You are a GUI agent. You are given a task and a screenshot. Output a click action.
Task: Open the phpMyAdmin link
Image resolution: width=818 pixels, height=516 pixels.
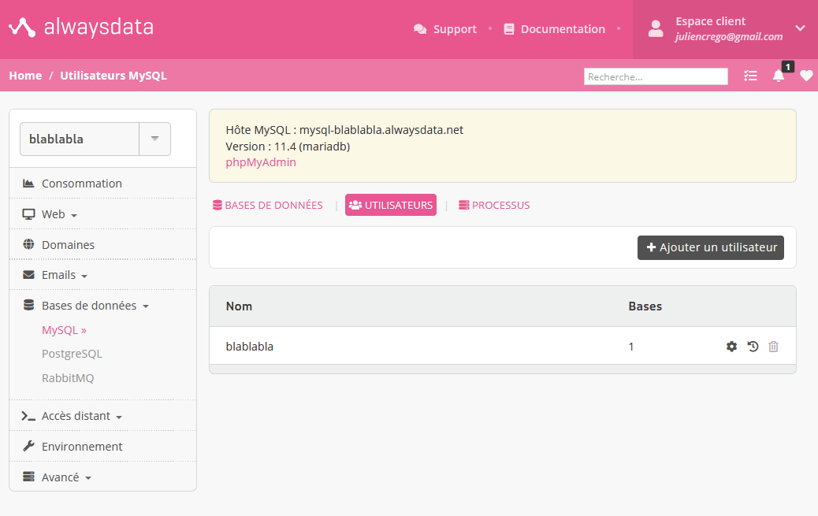[261, 162]
